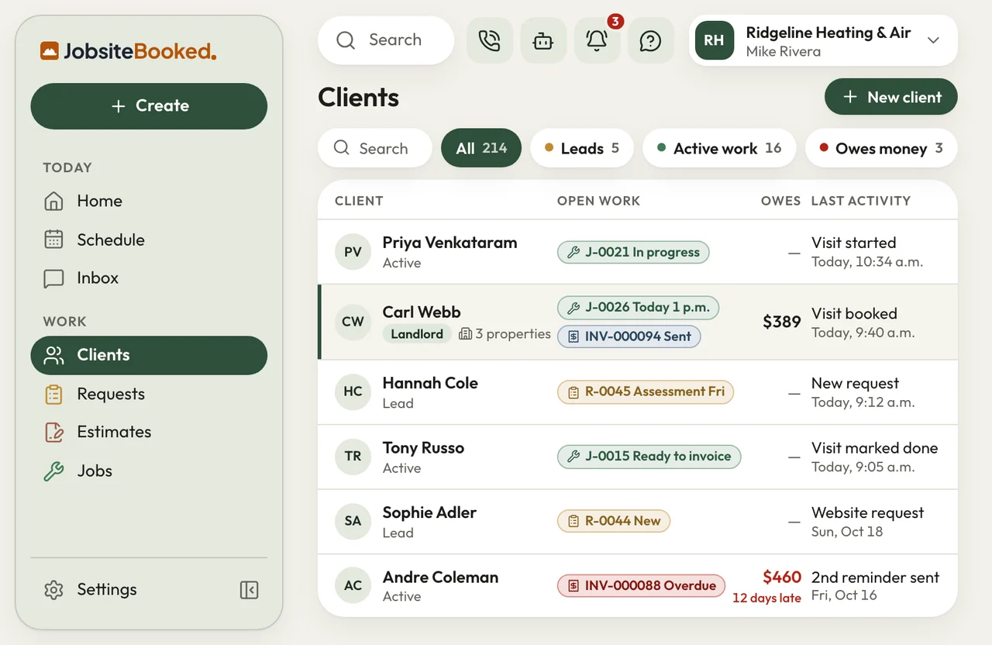
Task: Open request R-0045 Assessment Fri tag
Action: pyautogui.click(x=646, y=392)
